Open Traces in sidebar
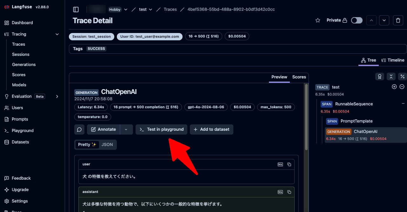Screen dimensions: 407x212 coord(18,44)
